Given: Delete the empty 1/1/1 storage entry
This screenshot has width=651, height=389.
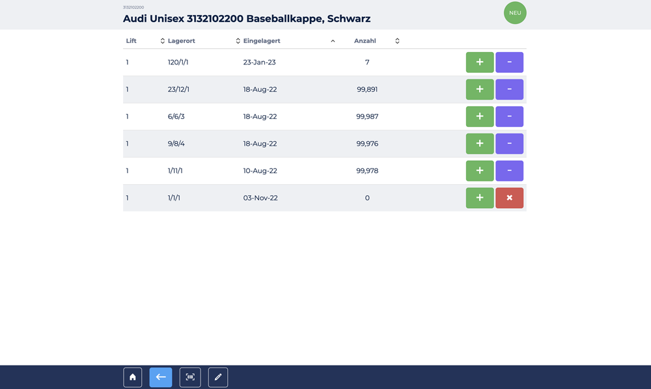Looking at the screenshot, I should tap(509, 198).
